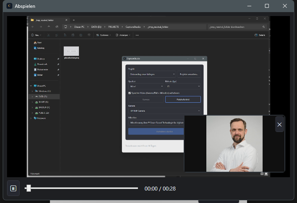Screen dimensions: 297x203
Task: Open the Sortieren menu
Action: pos(104,35)
